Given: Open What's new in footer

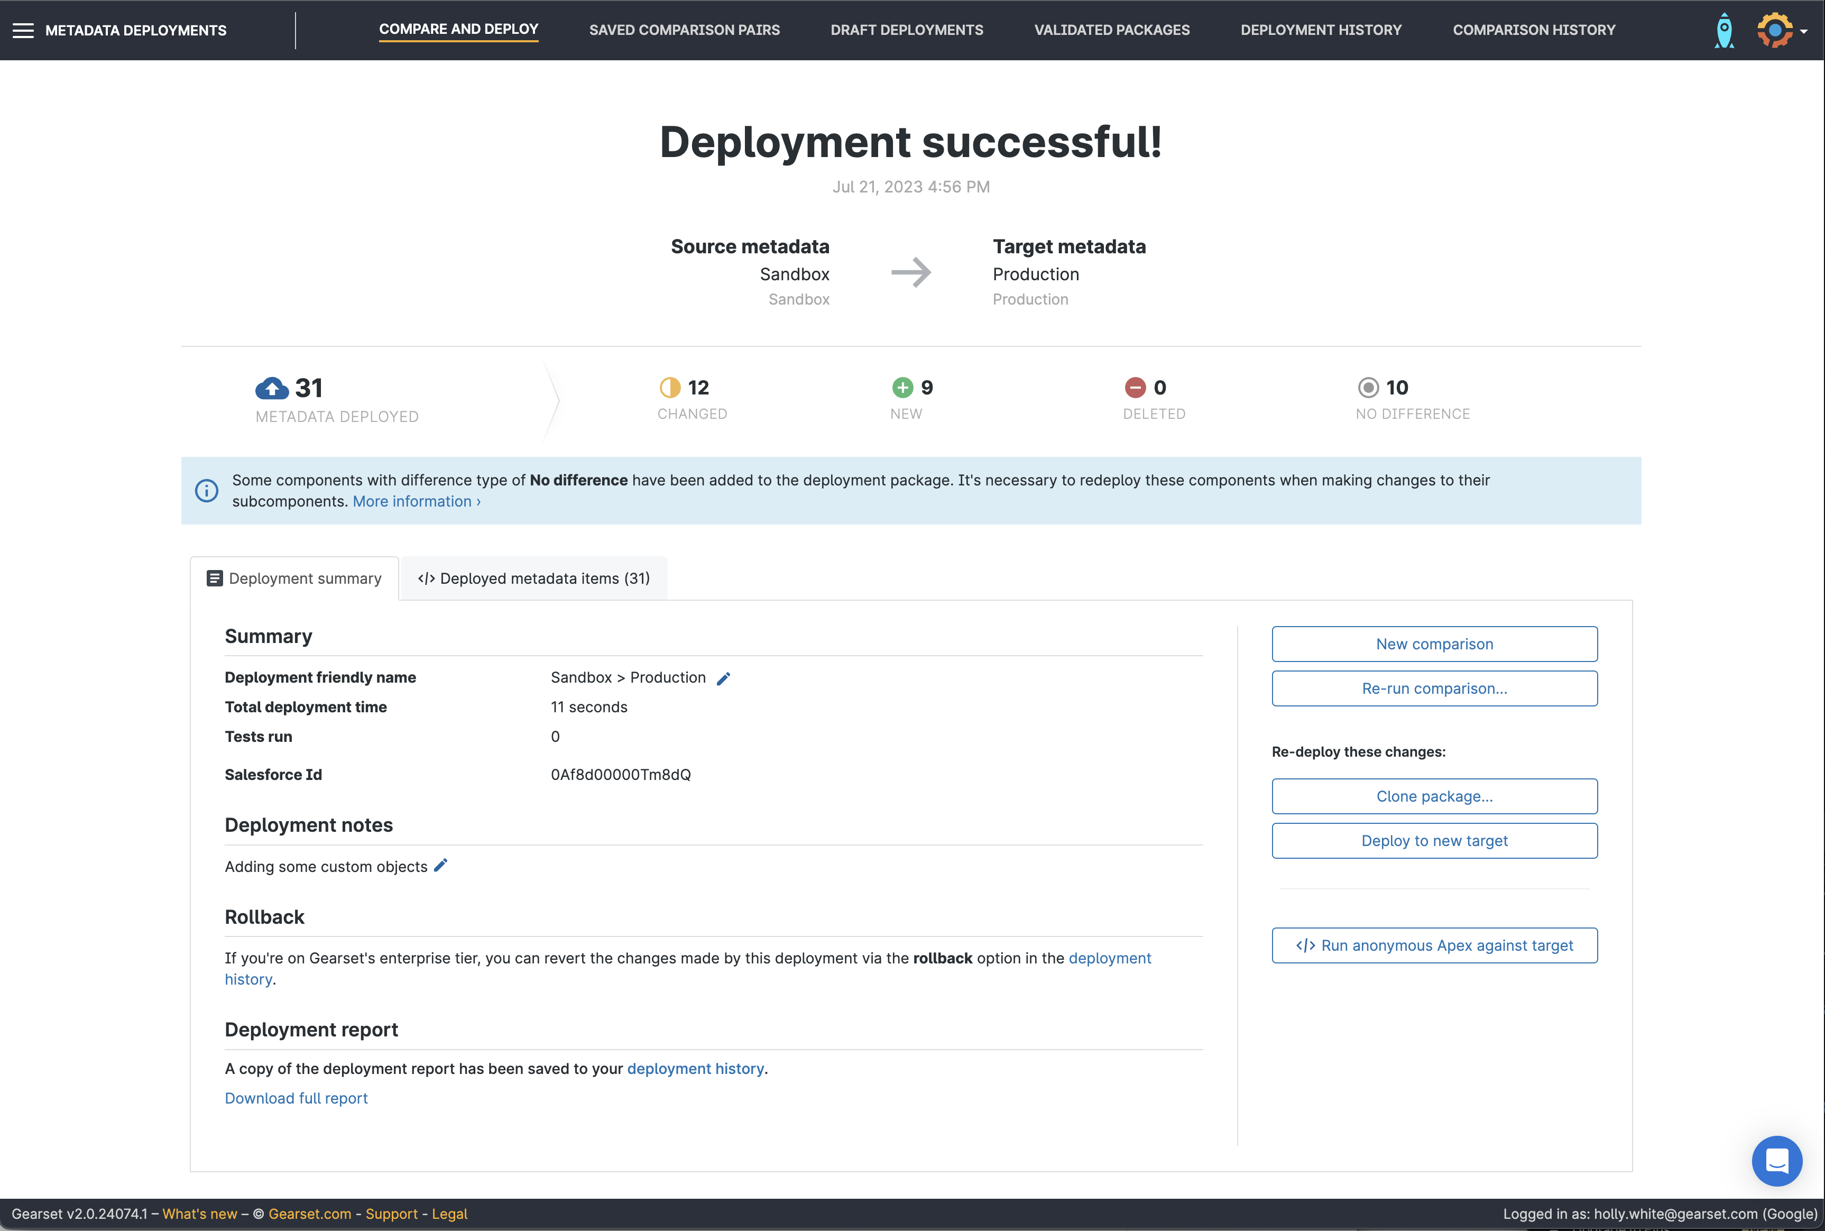Looking at the screenshot, I should coord(199,1214).
